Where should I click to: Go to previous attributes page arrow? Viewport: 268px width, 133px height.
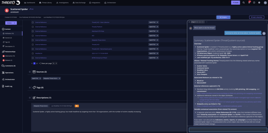[32, 63]
